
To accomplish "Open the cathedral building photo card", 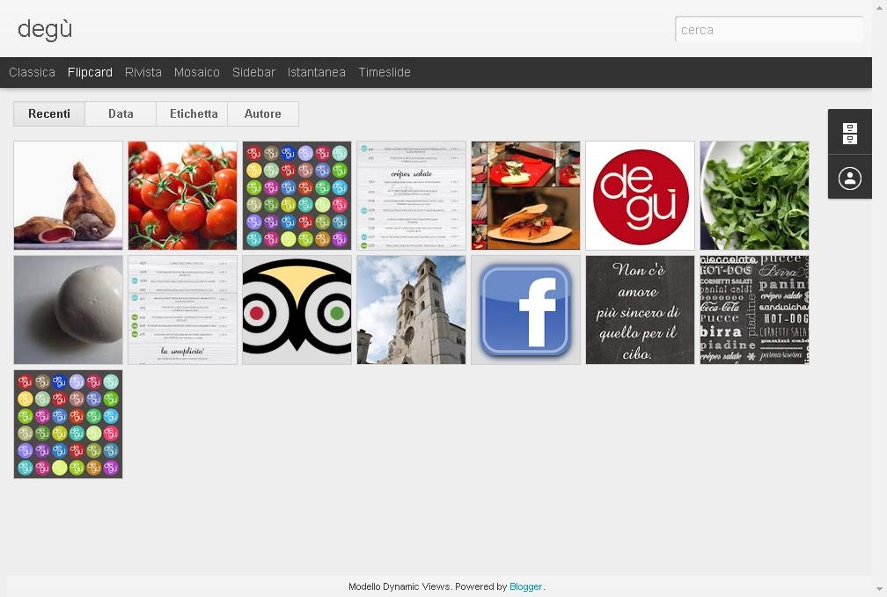I will point(411,309).
